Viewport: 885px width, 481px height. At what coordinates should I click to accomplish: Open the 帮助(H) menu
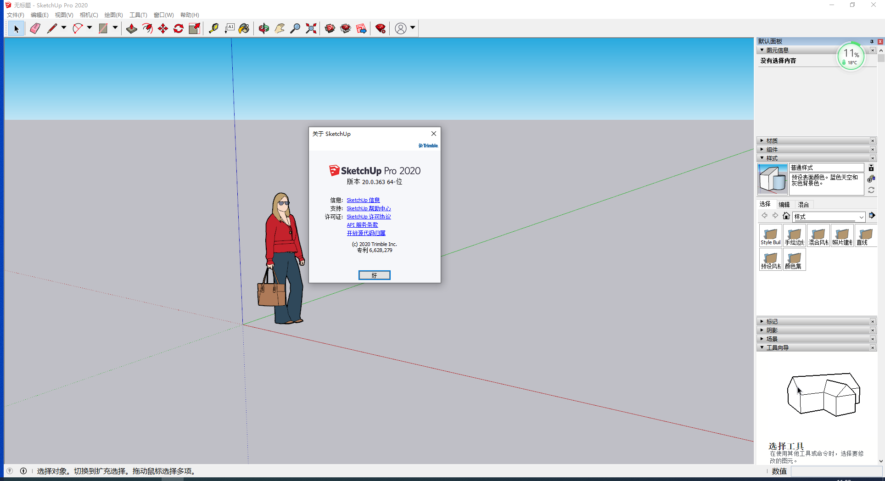point(190,15)
